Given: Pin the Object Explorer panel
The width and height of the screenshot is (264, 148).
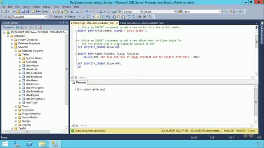Looking at the screenshot, I should click(x=64, y=23).
